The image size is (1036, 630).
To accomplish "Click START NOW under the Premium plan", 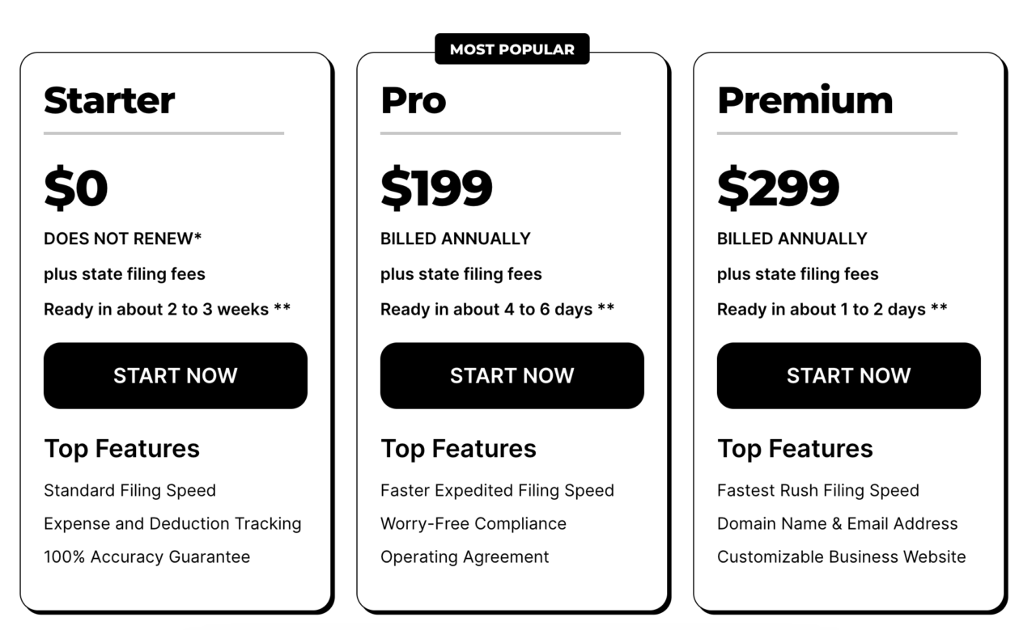I will [849, 375].
